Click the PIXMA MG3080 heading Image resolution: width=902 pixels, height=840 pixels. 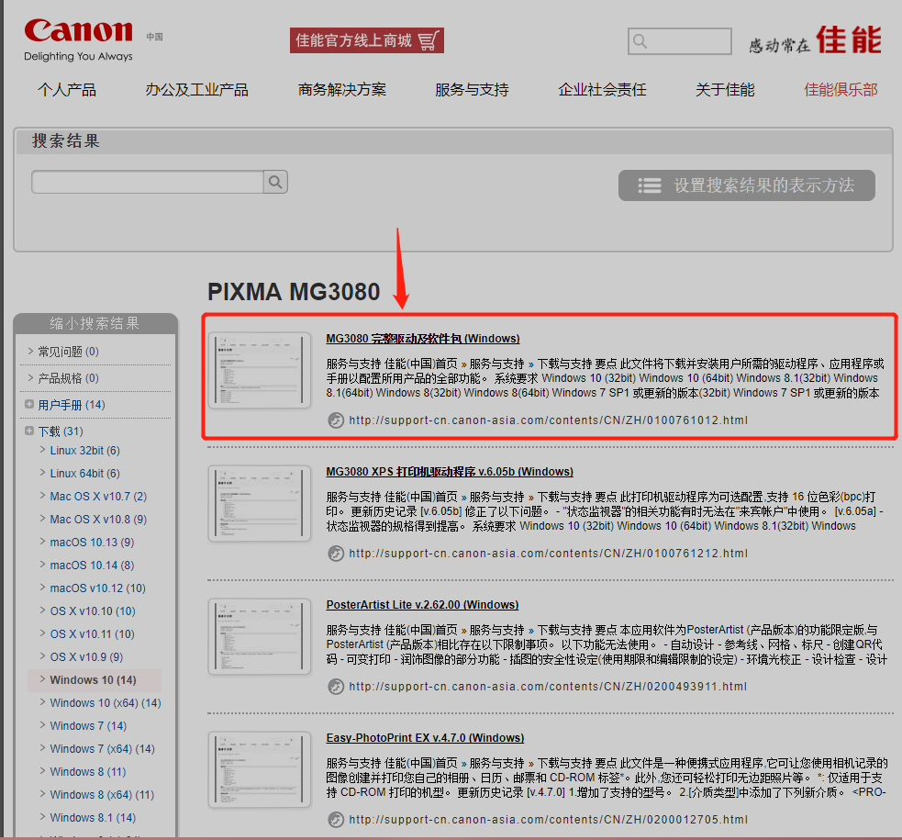click(x=294, y=292)
